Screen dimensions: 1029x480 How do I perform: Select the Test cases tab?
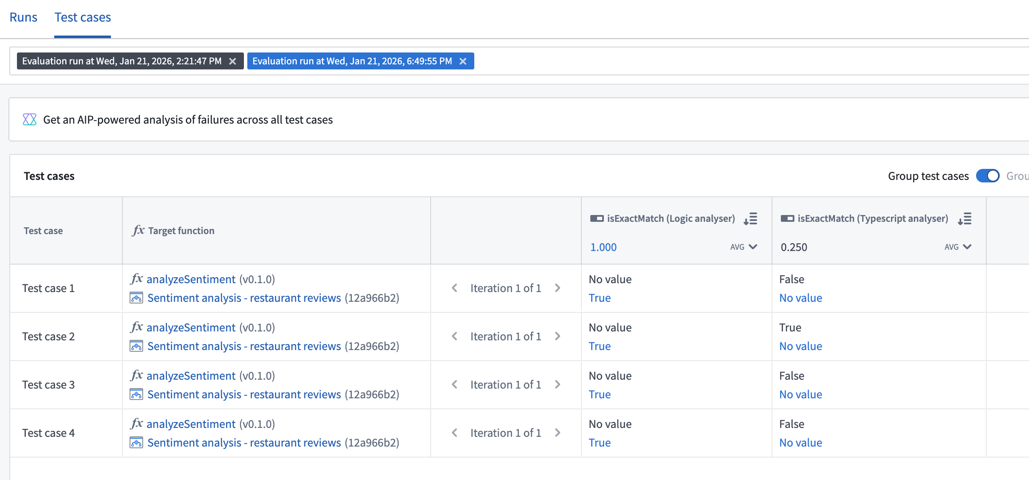point(83,17)
